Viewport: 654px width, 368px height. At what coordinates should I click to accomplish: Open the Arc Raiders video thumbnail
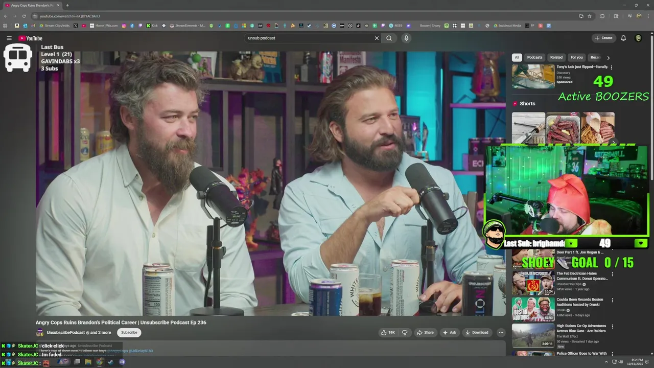click(x=533, y=335)
